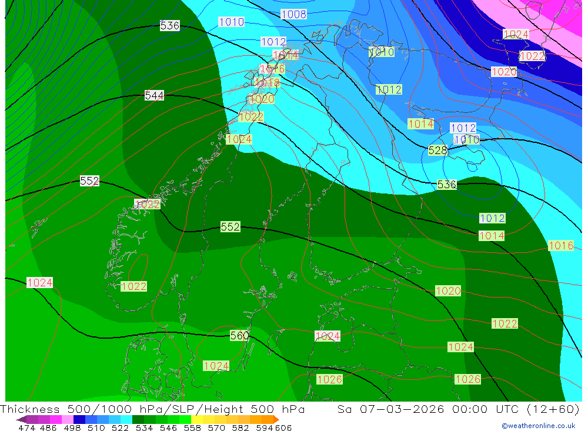The height and width of the screenshot is (431, 588).
Task: Click the date text 'Sa 07-03-2026 00:00 UTC'
Action: (428, 409)
